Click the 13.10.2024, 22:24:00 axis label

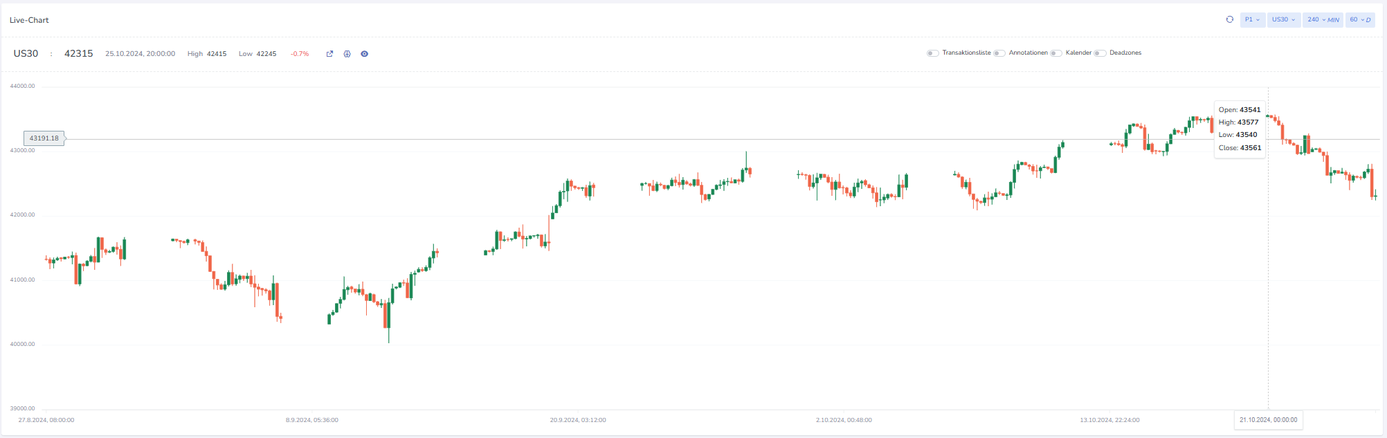pyautogui.click(x=1109, y=420)
